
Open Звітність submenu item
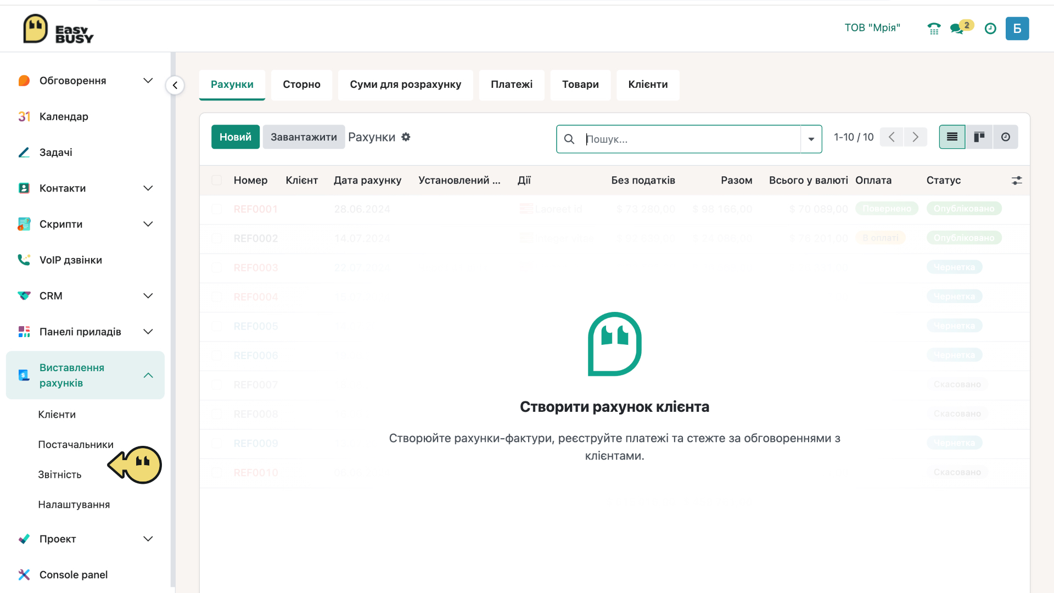coord(60,475)
